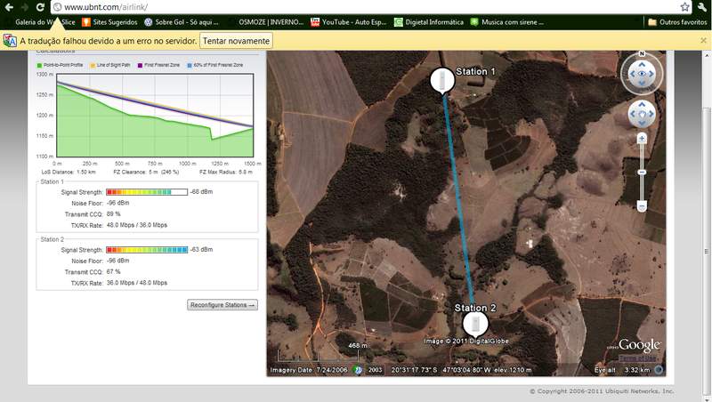Click the round status icon next to eye altitude

click(x=659, y=370)
